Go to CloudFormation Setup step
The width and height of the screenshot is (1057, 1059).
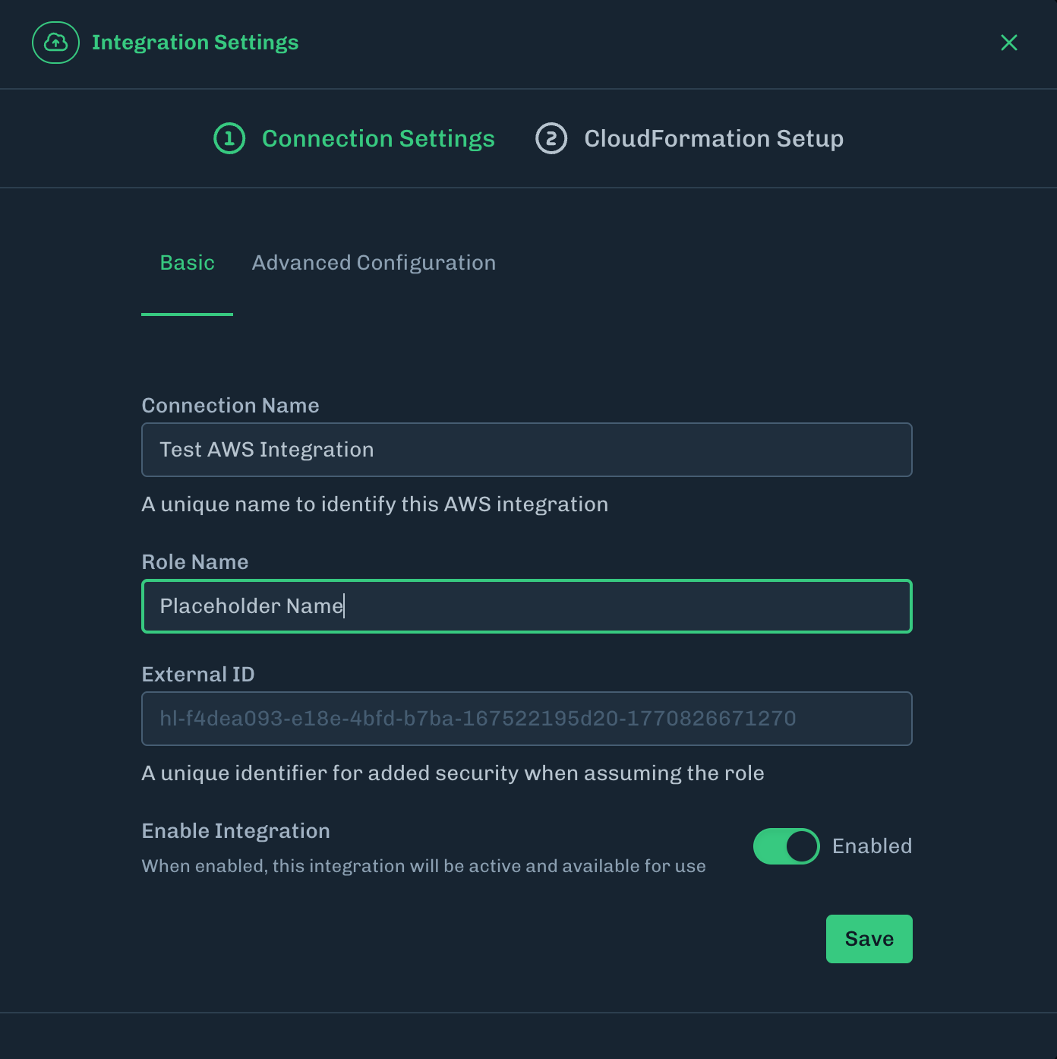[x=714, y=138]
